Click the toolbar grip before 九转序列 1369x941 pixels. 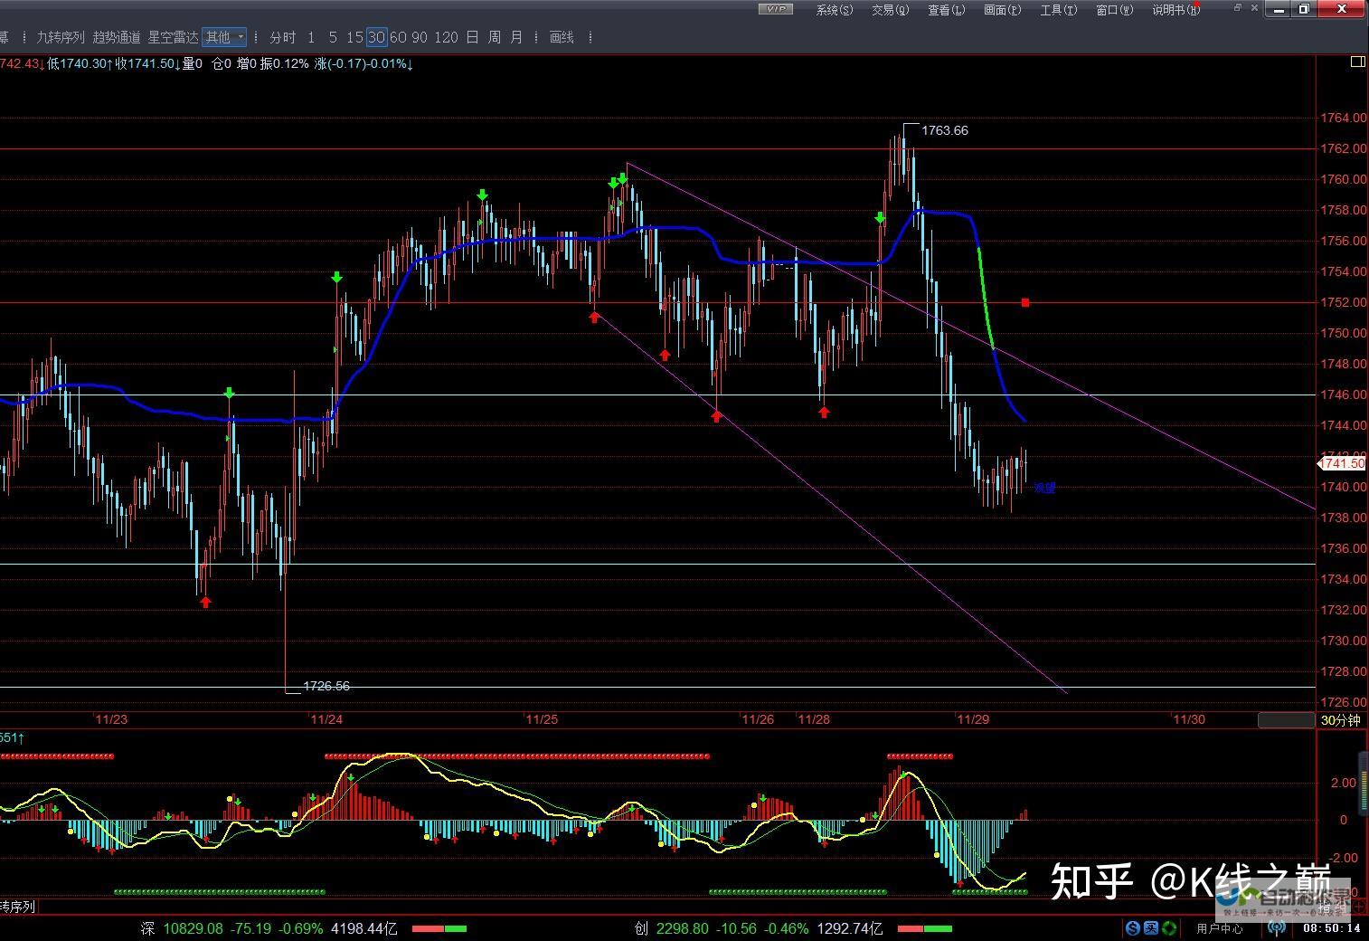[x=26, y=37]
